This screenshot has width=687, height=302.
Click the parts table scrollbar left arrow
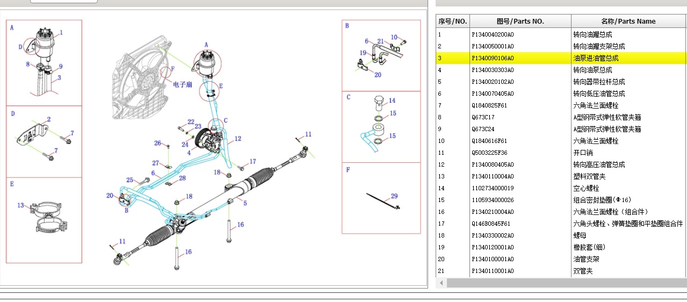pyautogui.click(x=442, y=283)
